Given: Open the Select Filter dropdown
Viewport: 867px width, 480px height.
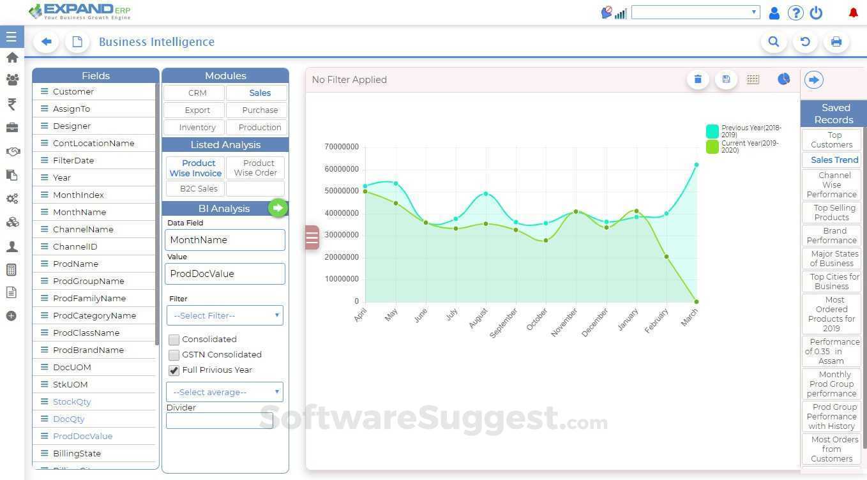Looking at the screenshot, I should click(x=225, y=315).
